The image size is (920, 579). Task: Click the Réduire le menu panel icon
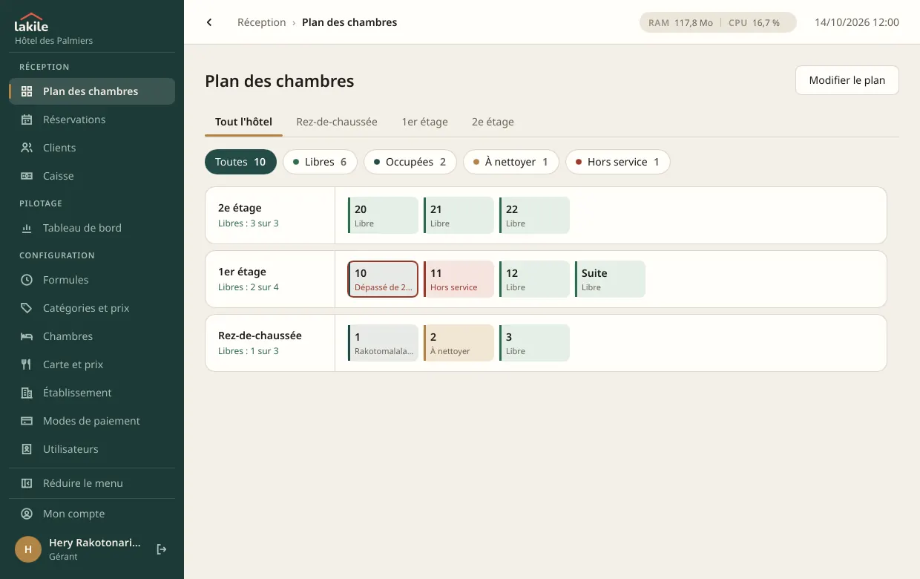click(27, 483)
